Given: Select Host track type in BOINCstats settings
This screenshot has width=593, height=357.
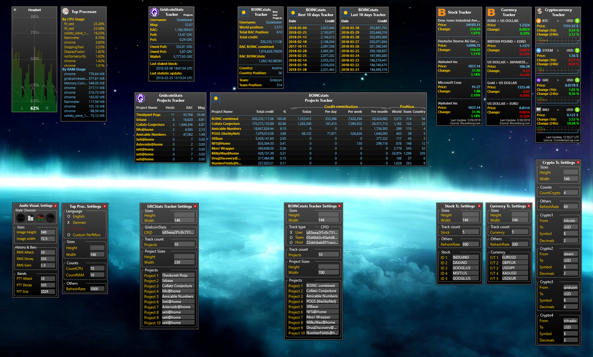Looking at the screenshot, I should pos(296,242).
